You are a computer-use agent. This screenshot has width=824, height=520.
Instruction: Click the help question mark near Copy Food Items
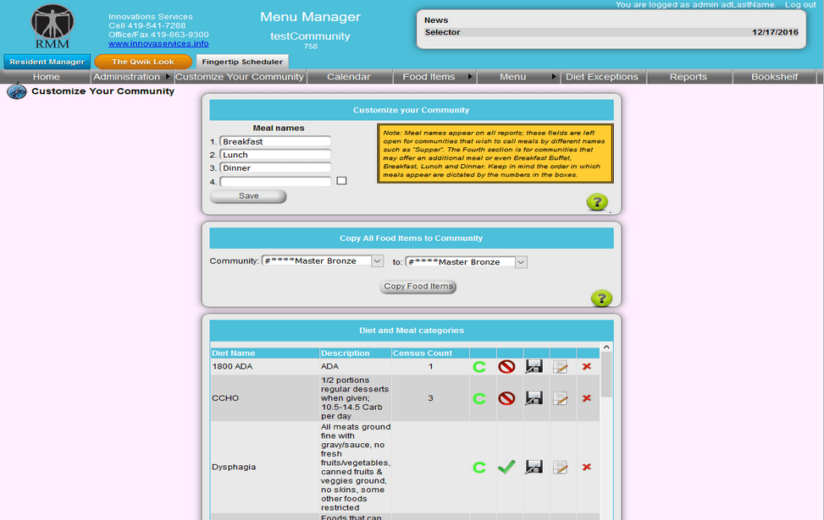tap(601, 298)
